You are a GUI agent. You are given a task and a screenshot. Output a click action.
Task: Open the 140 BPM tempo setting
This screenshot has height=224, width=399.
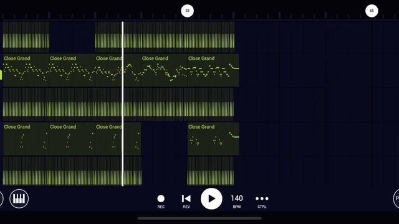[237, 202]
